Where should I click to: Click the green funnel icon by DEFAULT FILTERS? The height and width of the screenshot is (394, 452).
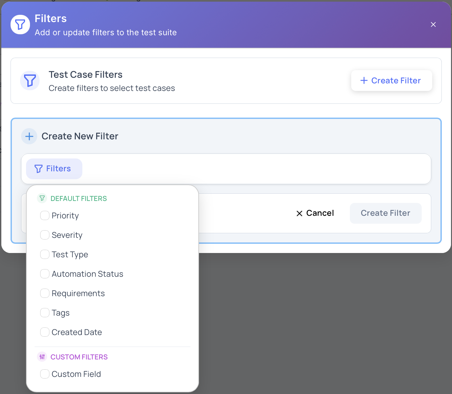coord(42,198)
